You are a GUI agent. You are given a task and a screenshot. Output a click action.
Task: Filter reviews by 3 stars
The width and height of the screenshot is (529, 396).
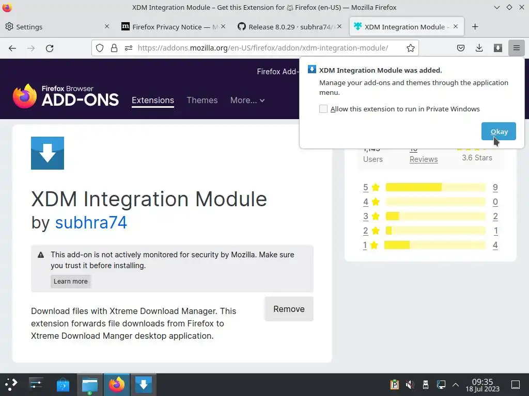coord(365,216)
